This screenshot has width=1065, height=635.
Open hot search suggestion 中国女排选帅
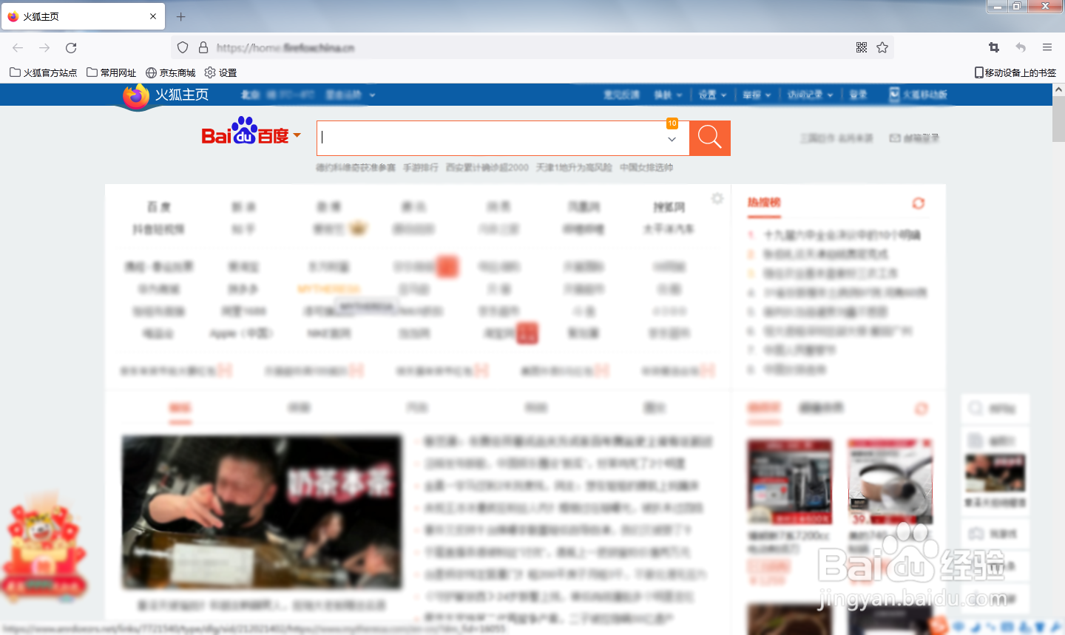point(646,168)
